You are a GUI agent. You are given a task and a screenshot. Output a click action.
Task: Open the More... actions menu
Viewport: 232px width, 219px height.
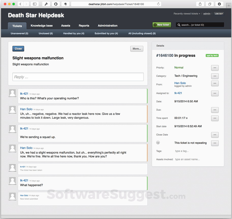click(137, 49)
